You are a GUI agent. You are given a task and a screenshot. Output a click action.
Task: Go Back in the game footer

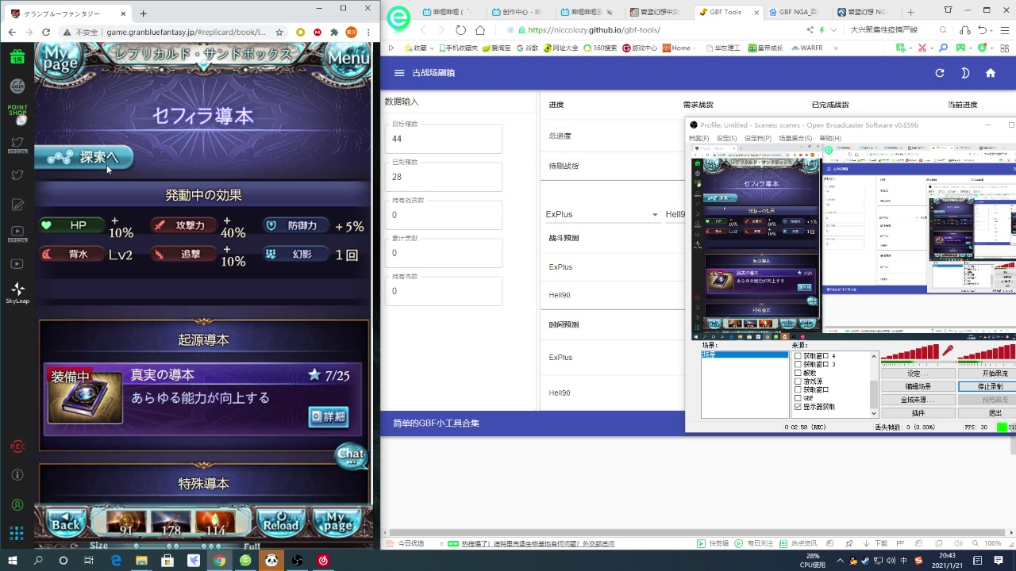tap(67, 524)
